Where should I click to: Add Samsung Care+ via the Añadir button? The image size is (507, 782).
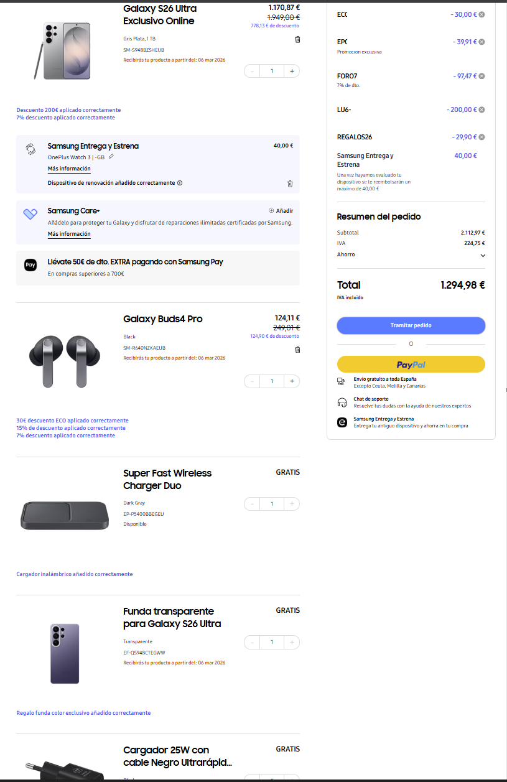[x=281, y=211]
